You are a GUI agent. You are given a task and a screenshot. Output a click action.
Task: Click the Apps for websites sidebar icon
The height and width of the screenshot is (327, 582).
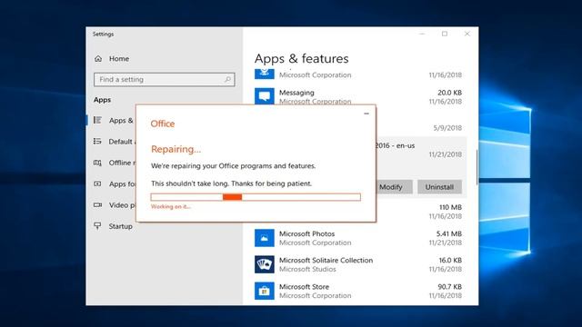[x=97, y=183]
